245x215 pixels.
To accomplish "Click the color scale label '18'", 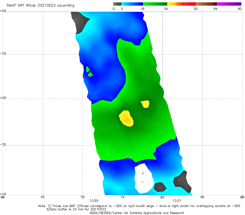I will click(x=142, y=9).
